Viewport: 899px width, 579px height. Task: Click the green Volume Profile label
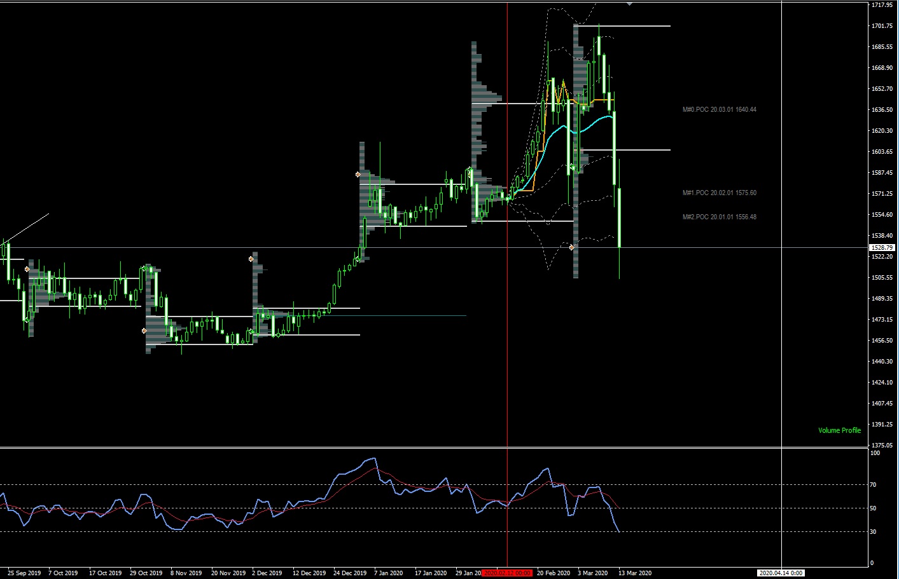coord(839,430)
